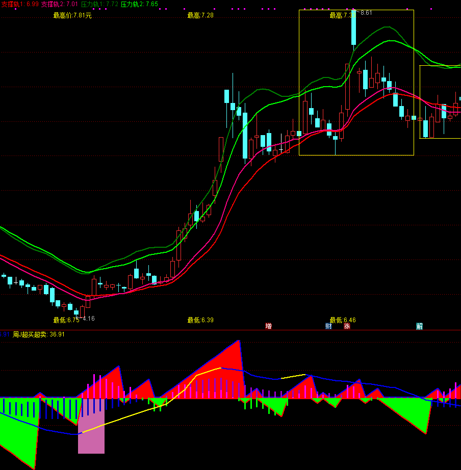
Task: Click the 8.61 peak price label
Action: [x=366, y=13]
